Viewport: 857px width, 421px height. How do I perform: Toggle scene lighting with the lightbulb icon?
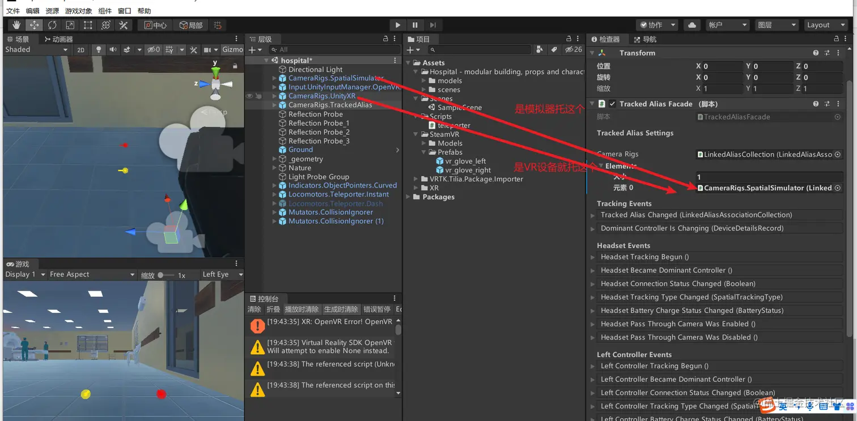(x=99, y=50)
